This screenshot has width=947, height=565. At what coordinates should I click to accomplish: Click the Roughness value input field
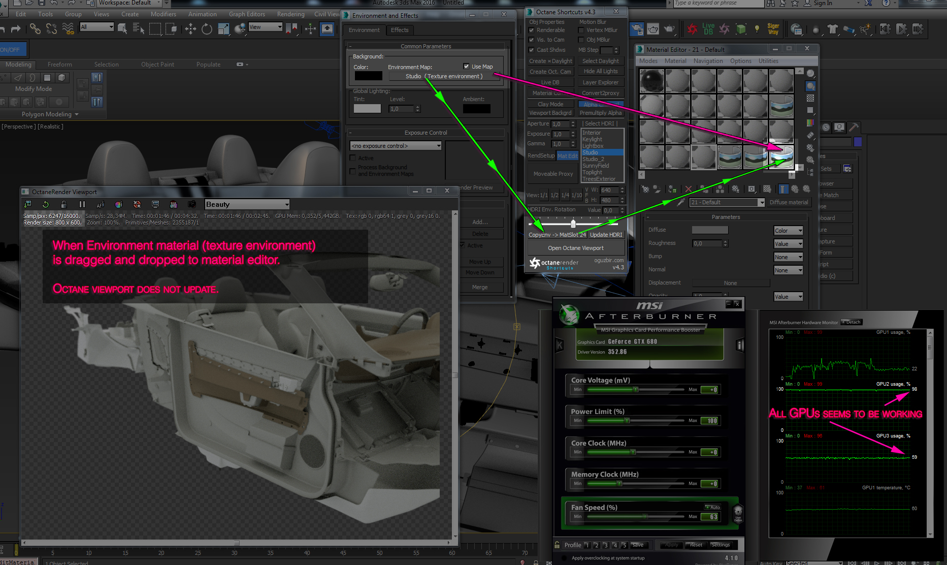pyautogui.click(x=707, y=244)
